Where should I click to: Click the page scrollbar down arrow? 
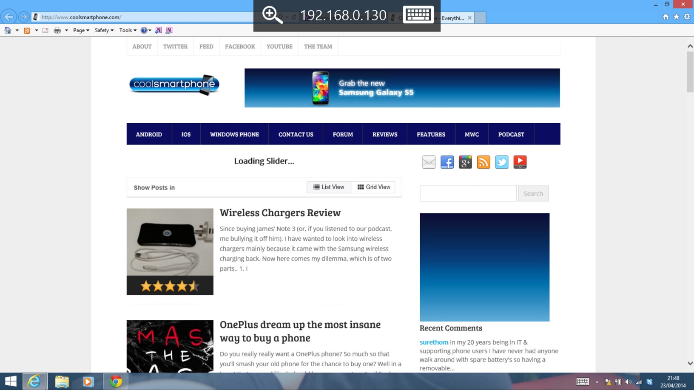pos(690,363)
